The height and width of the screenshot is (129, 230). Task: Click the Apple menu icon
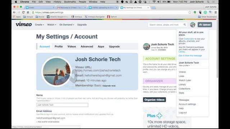(16, 2)
